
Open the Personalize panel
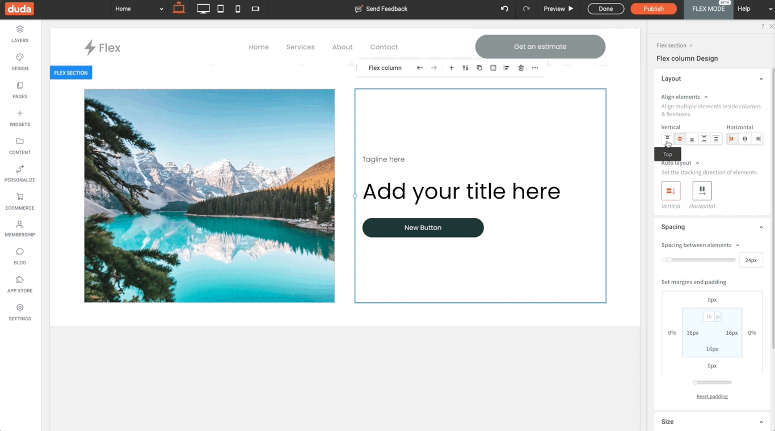click(x=20, y=174)
